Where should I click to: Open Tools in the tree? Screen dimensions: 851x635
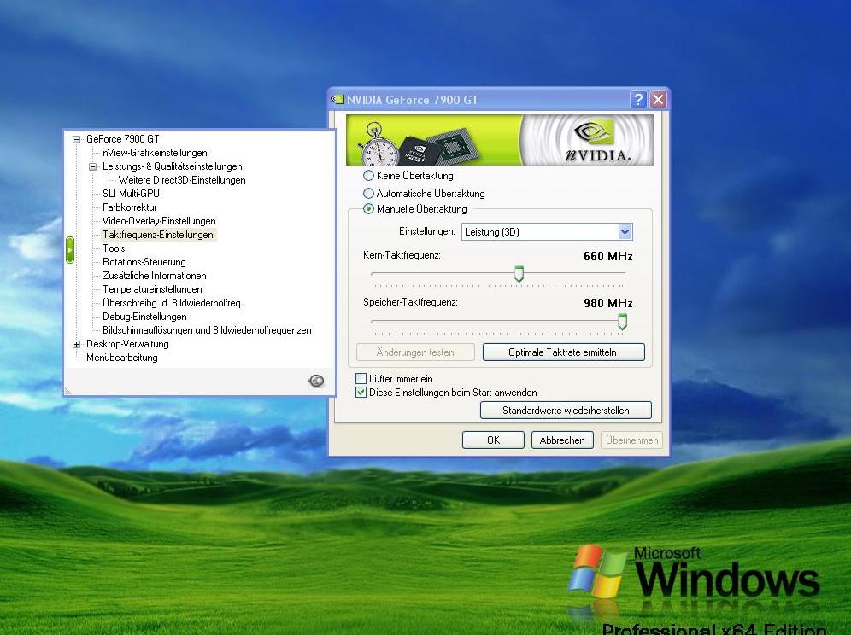click(x=114, y=248)
